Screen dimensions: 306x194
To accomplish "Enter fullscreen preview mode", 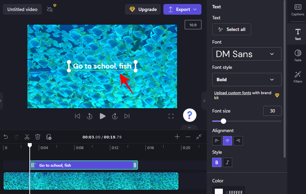I will tap(171, 116).
